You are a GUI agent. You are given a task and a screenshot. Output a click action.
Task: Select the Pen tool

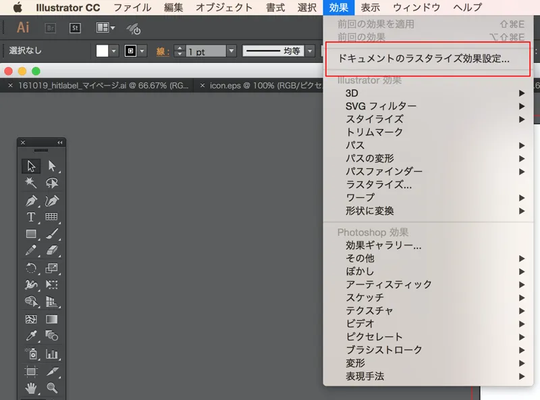coord(31,201)
